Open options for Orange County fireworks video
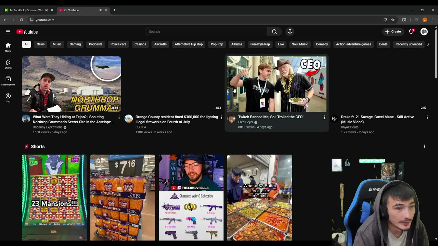The height and width of the screenshot is (246, 438). [x=222, y=117]
